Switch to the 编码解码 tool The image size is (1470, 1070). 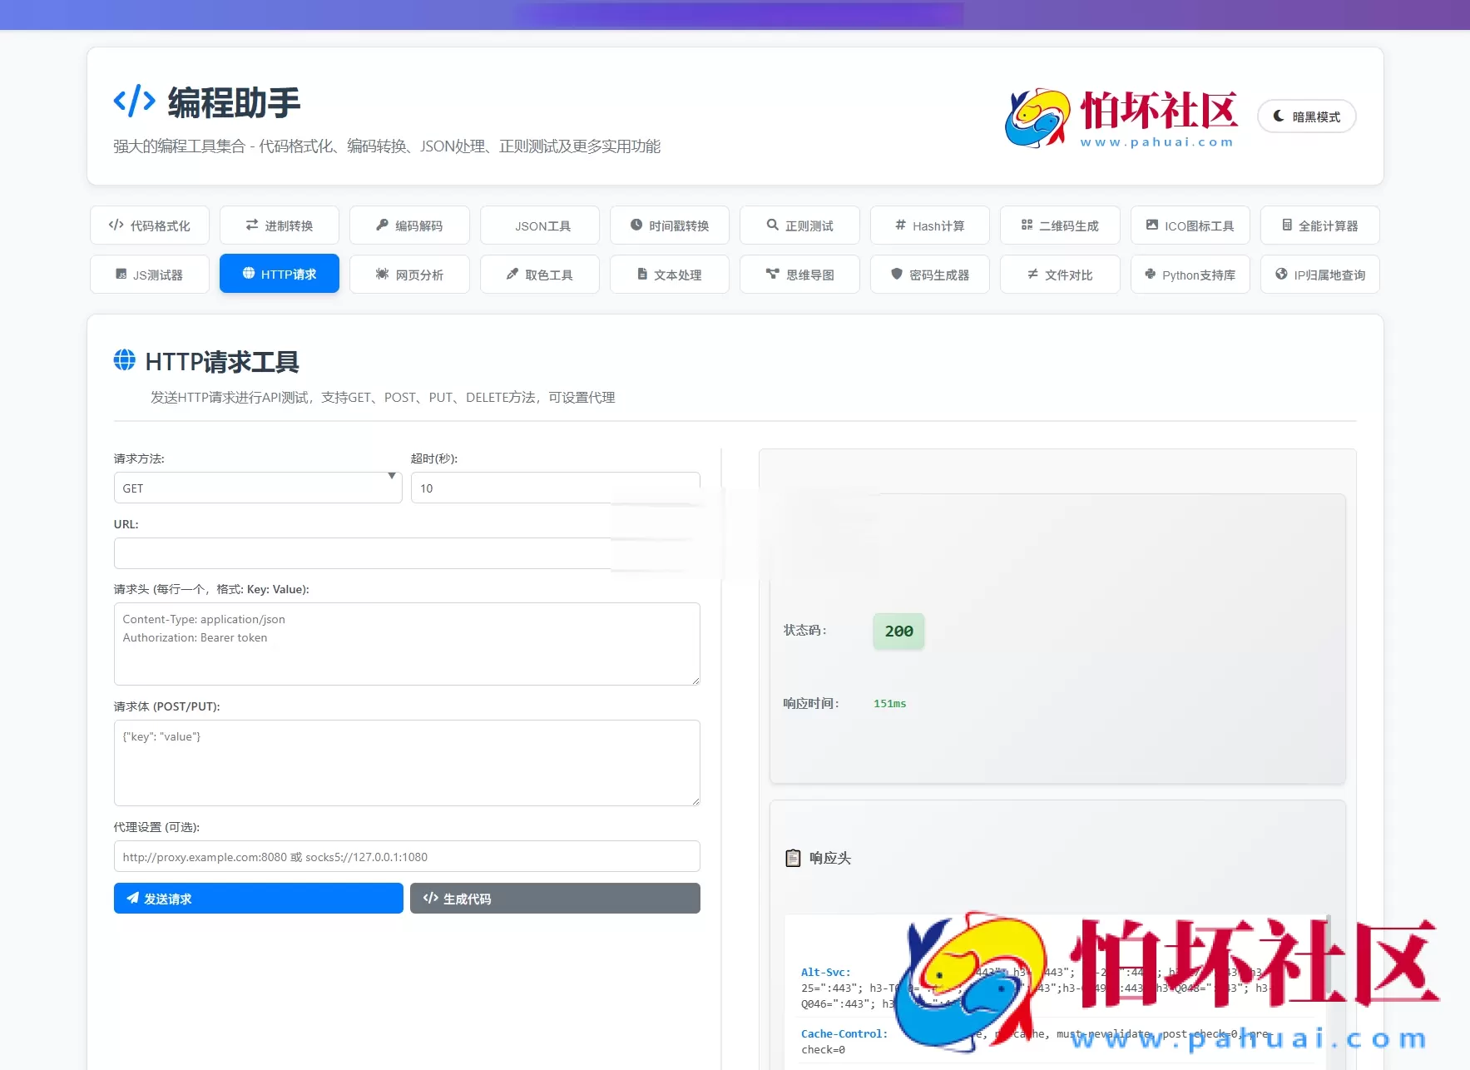click(x=409, y=225)
